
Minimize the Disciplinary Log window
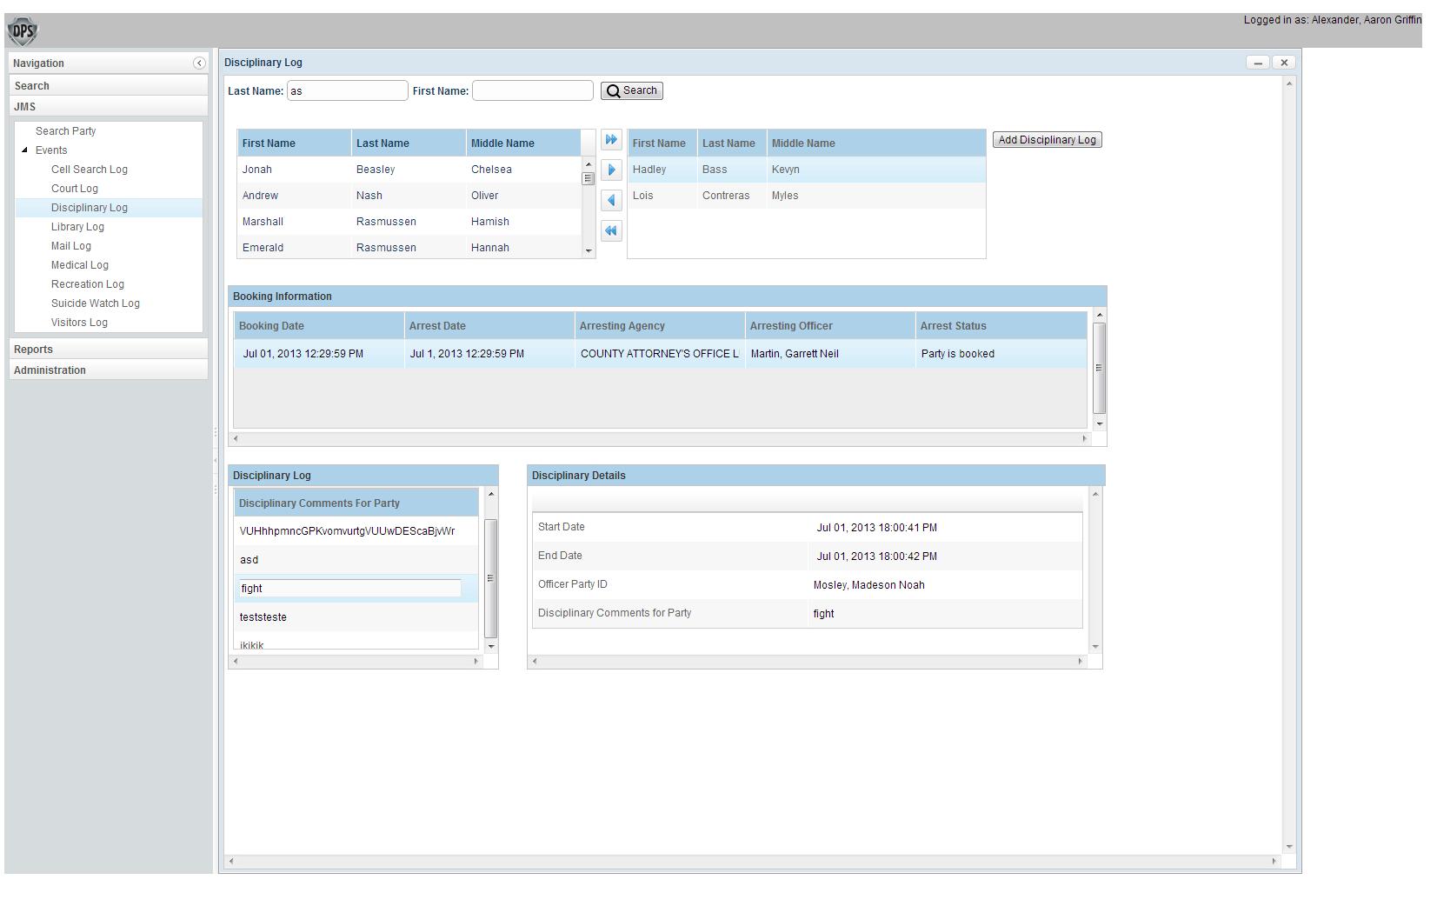pos(1258,63)
